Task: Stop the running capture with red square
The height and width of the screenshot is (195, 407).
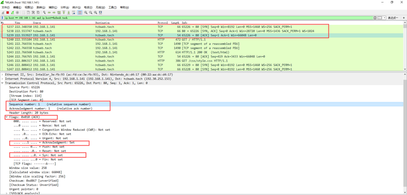Action: coord(8,13)
